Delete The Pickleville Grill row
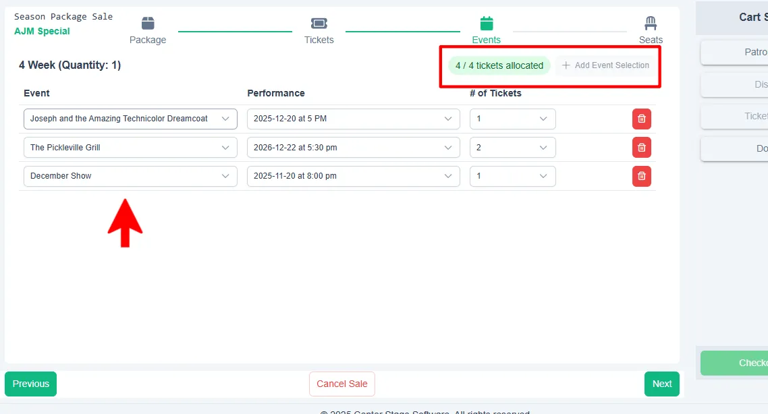The width and height of the screenshot is (768, 414). [x=642, y=148]
